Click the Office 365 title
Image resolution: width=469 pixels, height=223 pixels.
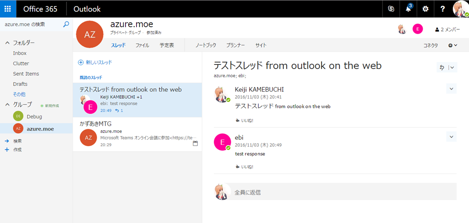(x=40, y=9)
